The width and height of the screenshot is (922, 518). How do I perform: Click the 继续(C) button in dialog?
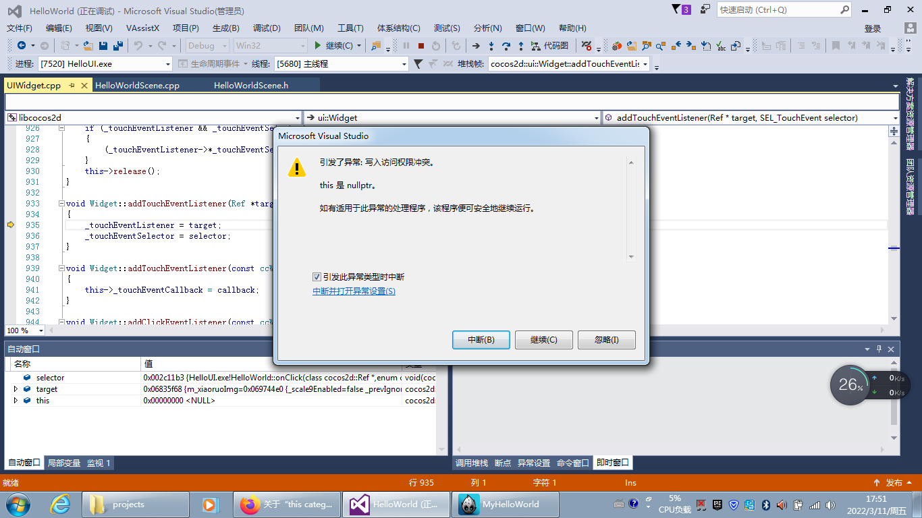[x=544, y=340]
